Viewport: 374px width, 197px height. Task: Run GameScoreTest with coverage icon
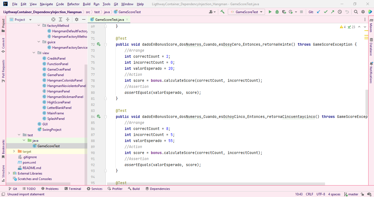click(284, 12)
